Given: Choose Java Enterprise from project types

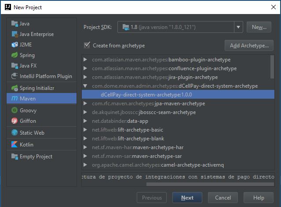Looking at the screenshot, I should [36, 34].
